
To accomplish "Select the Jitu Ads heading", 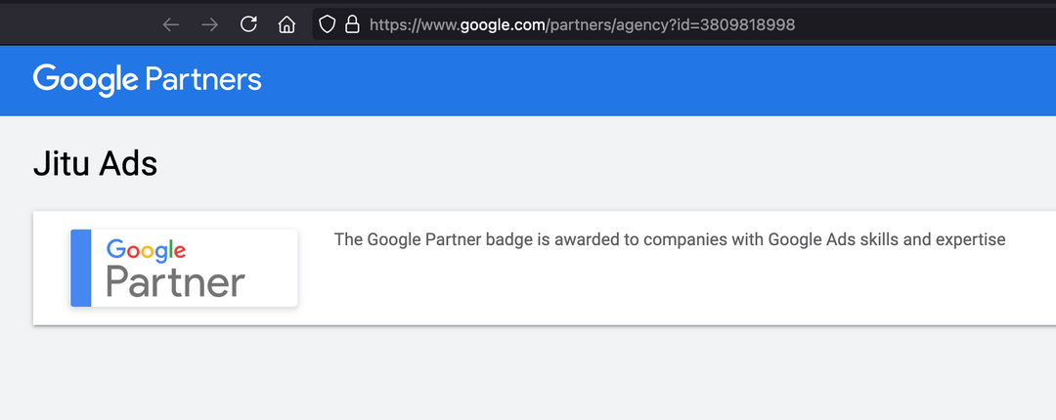I will (95, 163).
